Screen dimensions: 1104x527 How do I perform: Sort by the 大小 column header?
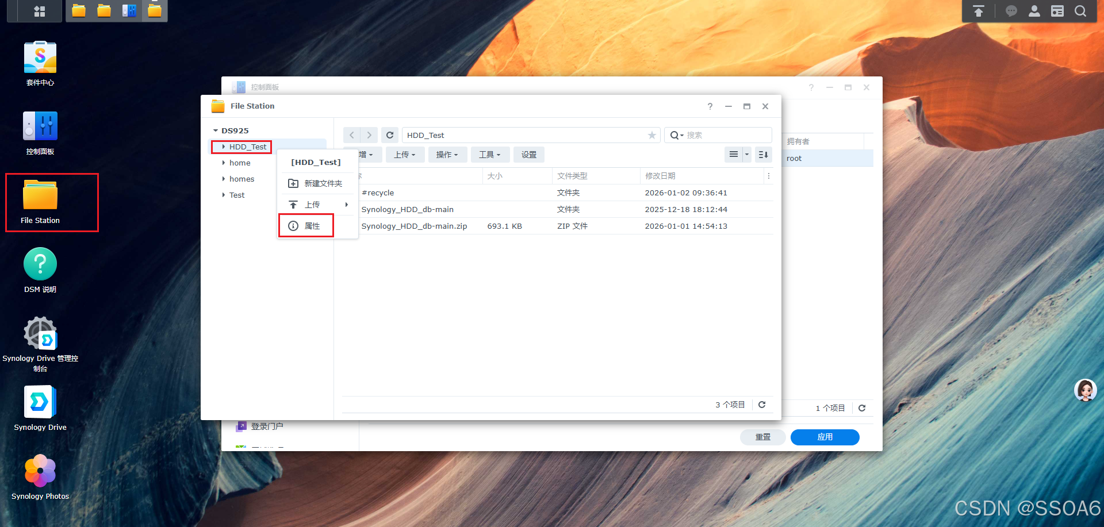[517, 176]
